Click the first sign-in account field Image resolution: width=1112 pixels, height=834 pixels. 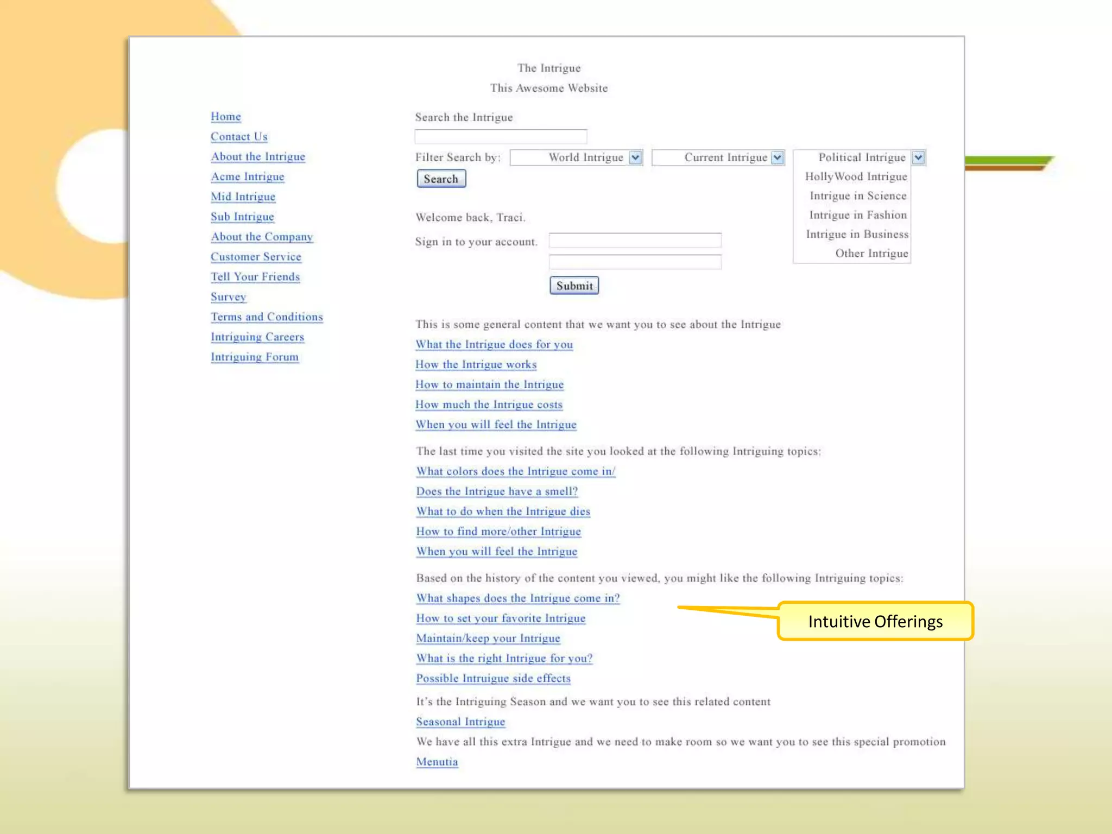click(635, 240)
